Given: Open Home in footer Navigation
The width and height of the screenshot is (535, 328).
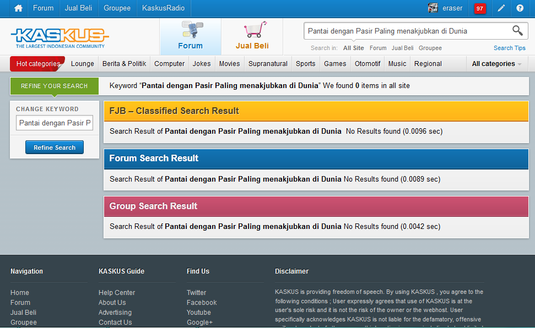Looking at the screenshot, I should (x=20, y=293).
